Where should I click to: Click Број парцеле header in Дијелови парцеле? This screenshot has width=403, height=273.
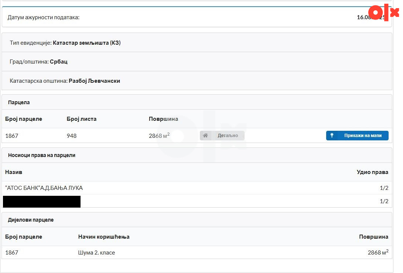(24, 237)
